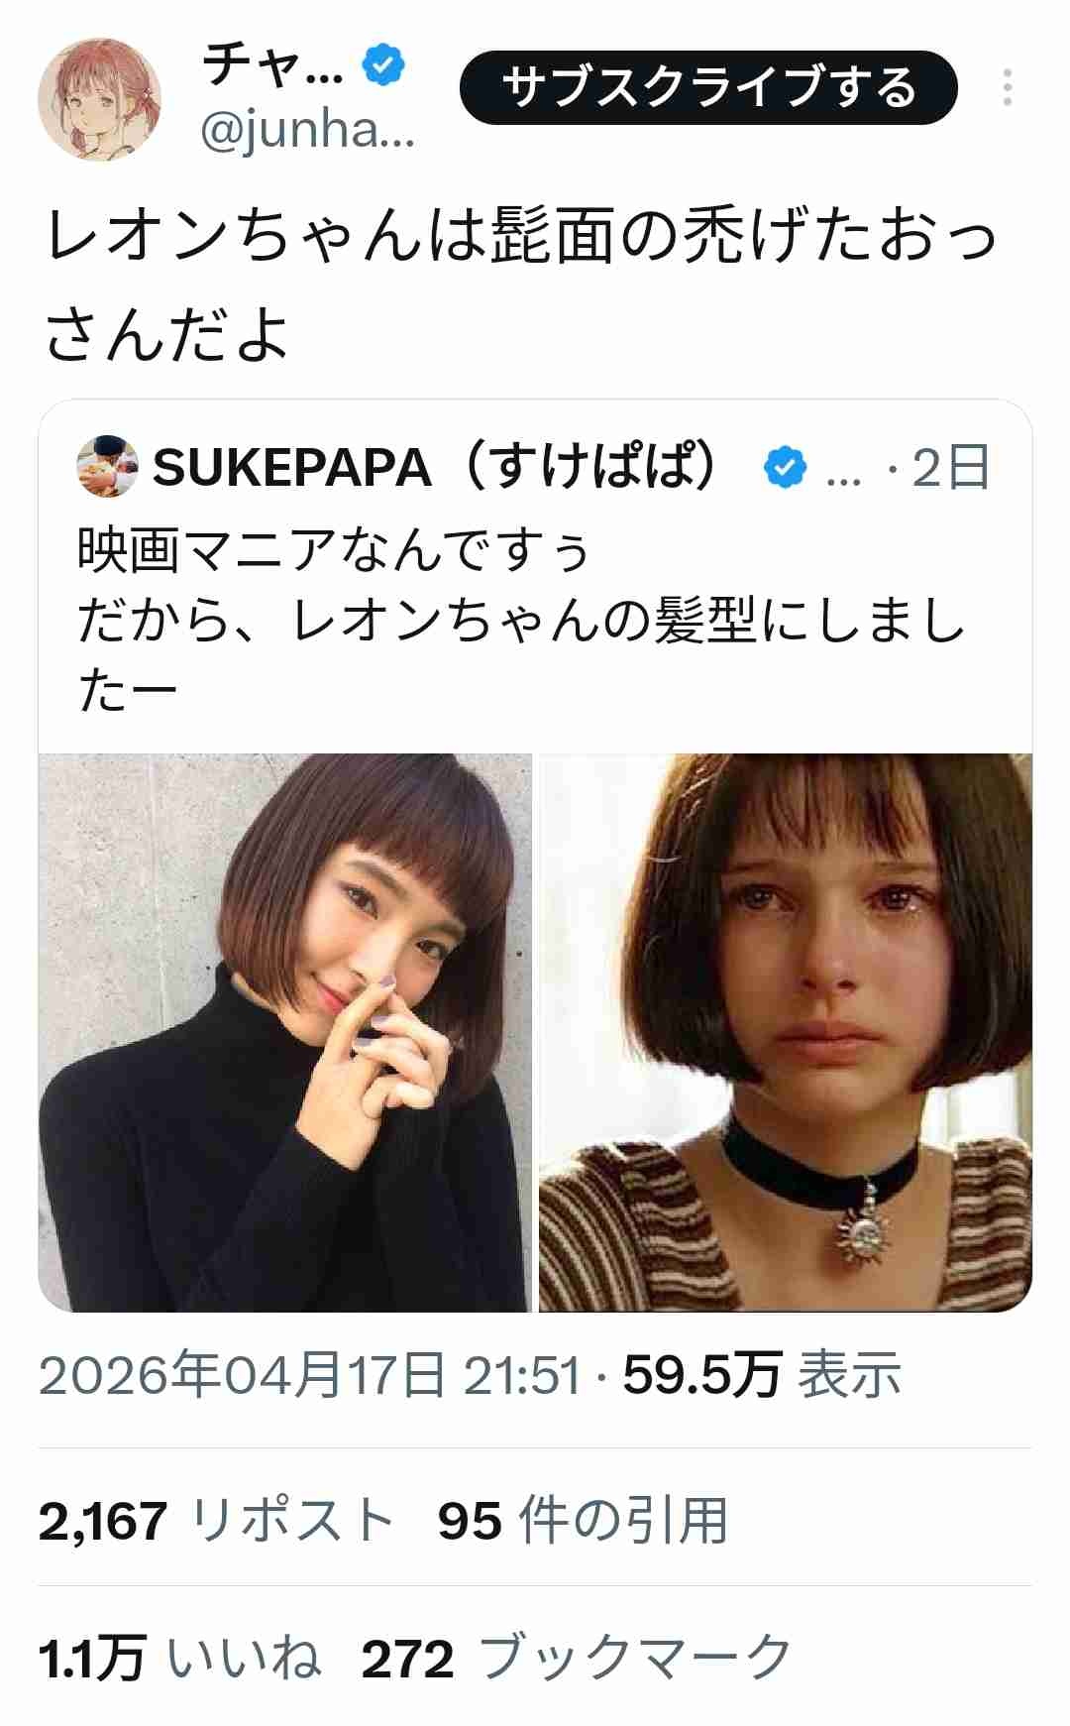
Task: View the right photo of crying girl with choker
Action: 786,1032
